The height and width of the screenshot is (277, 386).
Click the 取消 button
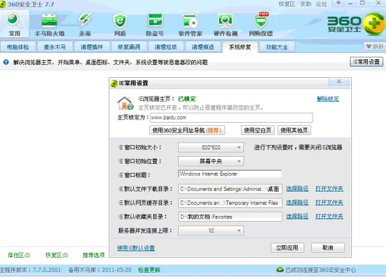coord(328,247)
